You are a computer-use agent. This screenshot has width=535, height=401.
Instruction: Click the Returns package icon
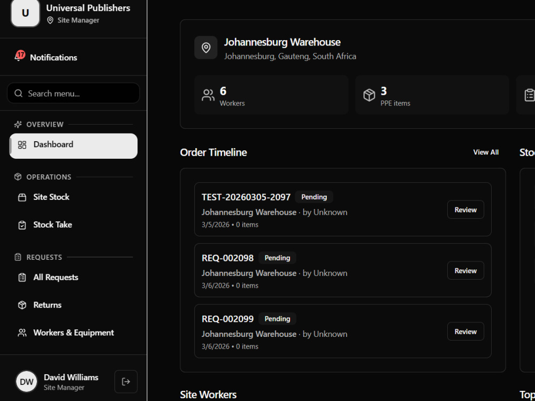pos(22,305)
